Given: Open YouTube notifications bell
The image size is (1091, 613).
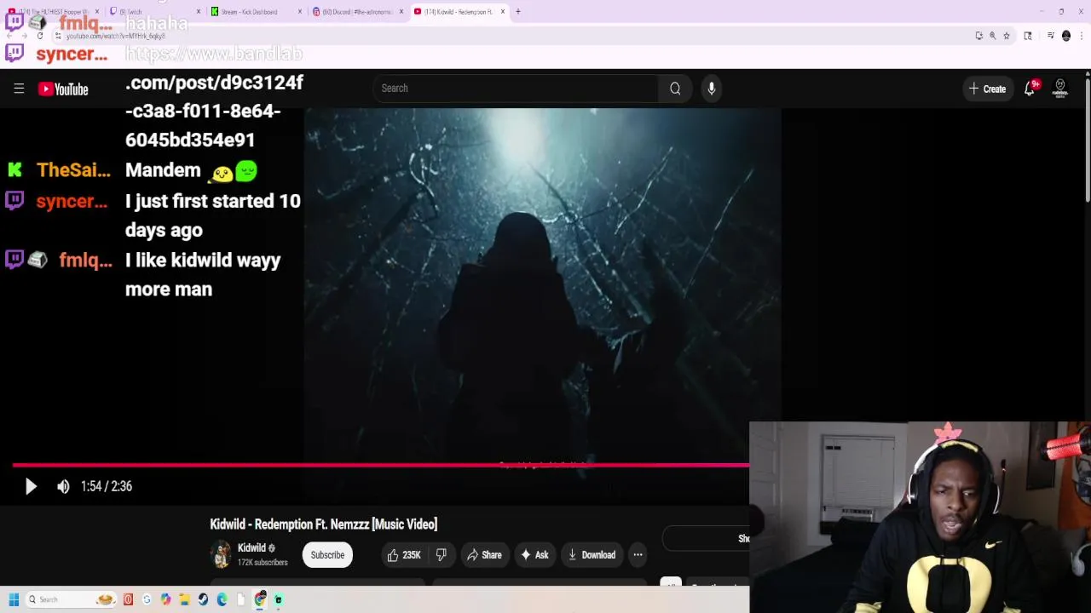Looking at the screenshot, I should click(1030, 89).
